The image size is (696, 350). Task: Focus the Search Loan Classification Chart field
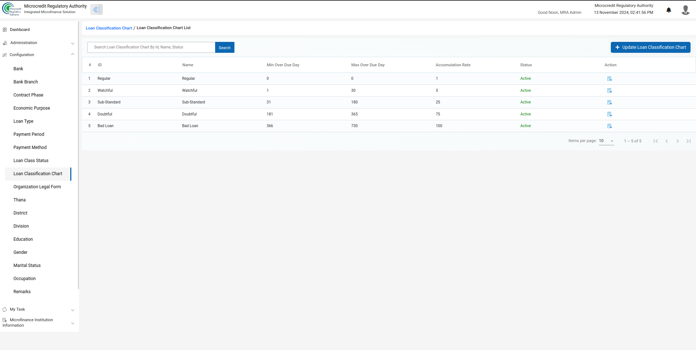pyautogui.click(x=151, y=47)
